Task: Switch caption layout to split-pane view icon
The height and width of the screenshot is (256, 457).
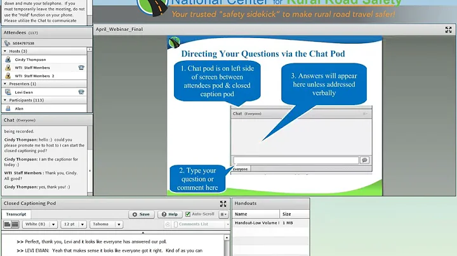Action: [15, 224]
